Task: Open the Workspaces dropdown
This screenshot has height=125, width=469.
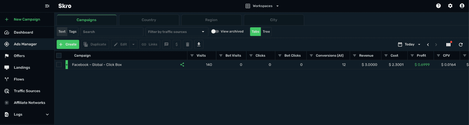Action: tap(262, 6)
